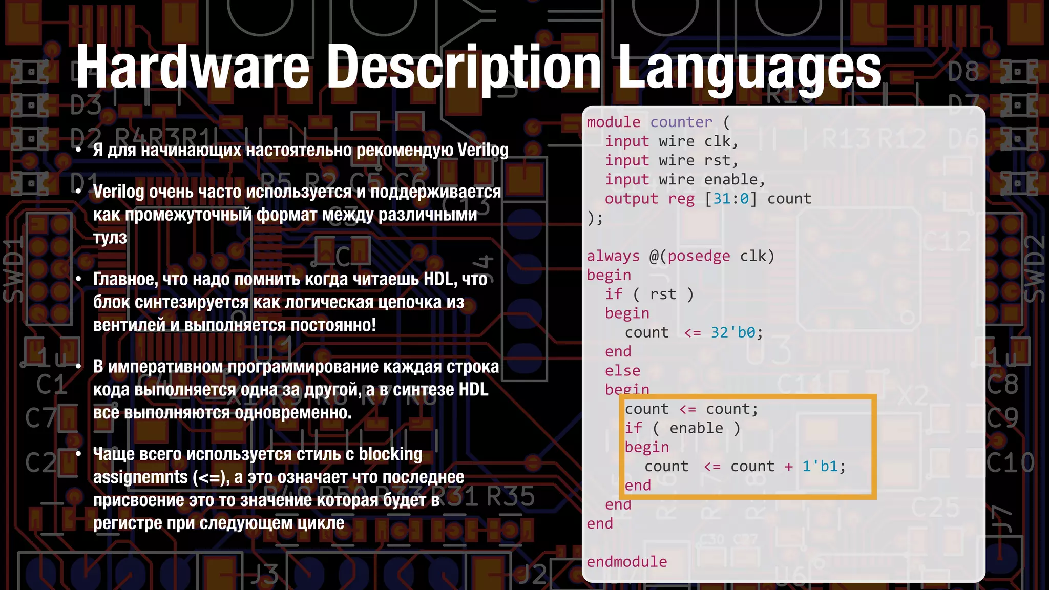The width and height of the screenshot is (1049, 590).
Task: Click the code line 'module counter ('
Action: [x=658, y=122]
